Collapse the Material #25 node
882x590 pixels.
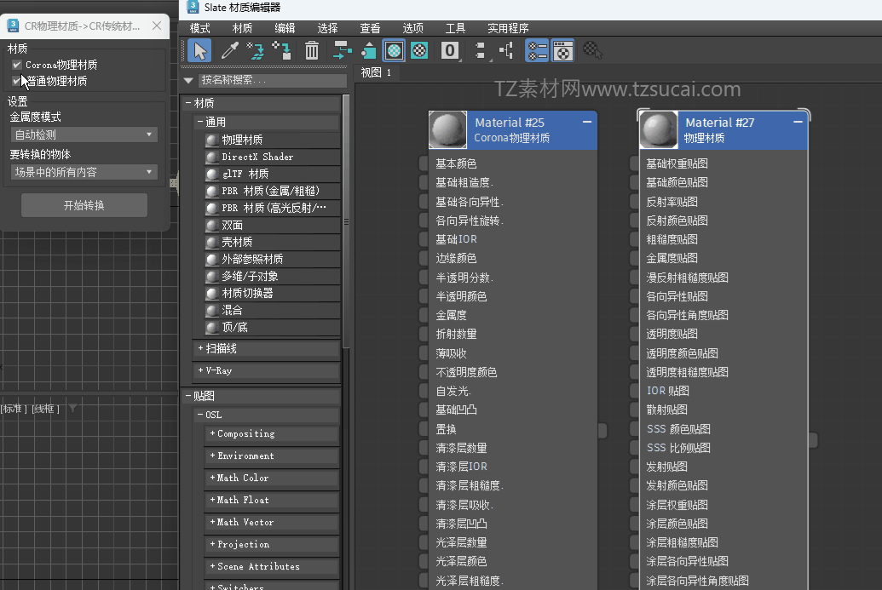[x=587, y=123]
